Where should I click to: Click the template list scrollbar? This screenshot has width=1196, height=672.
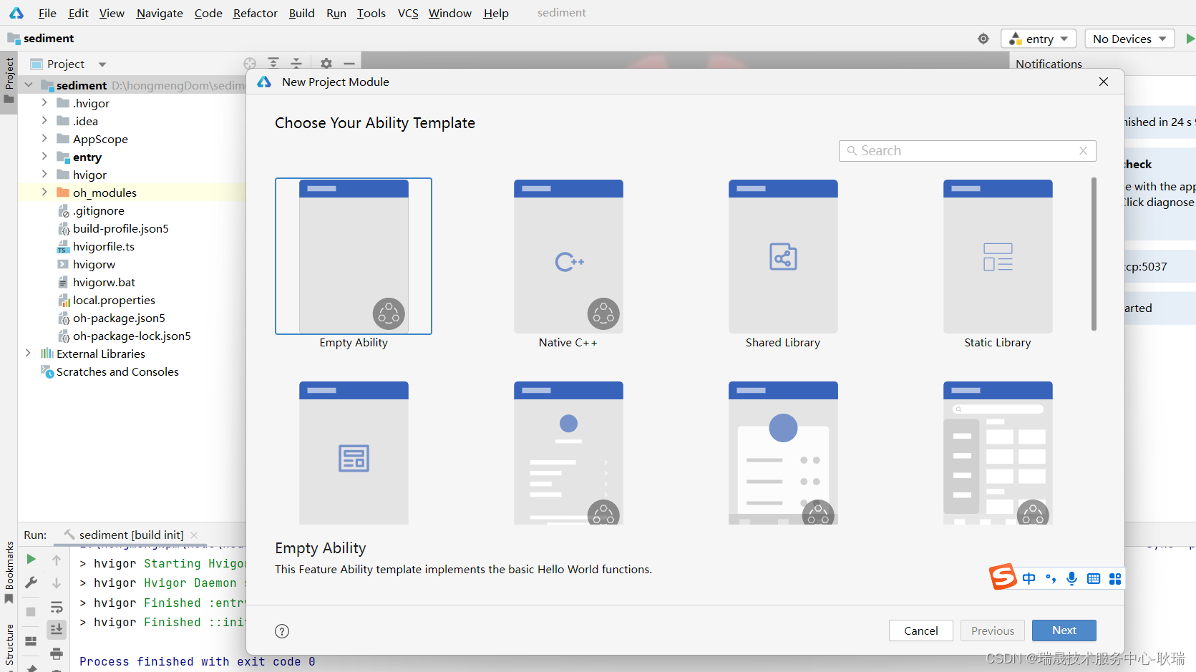[1094, 254]
